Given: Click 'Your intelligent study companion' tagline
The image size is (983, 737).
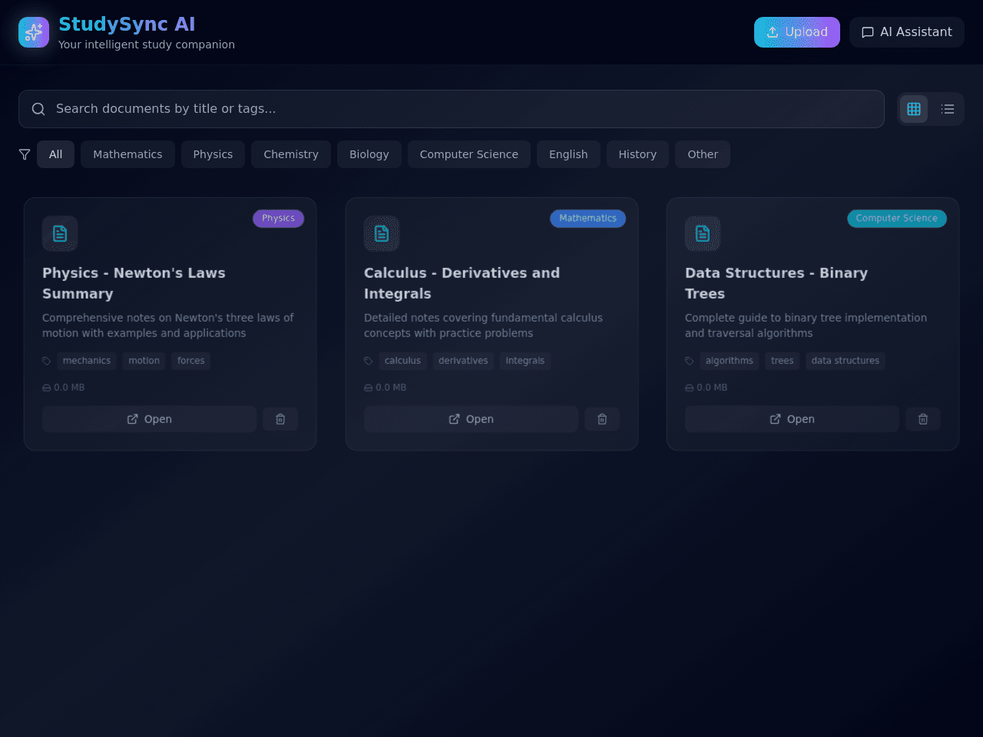Looking at the screenshot, I should [x=147, y=45].
